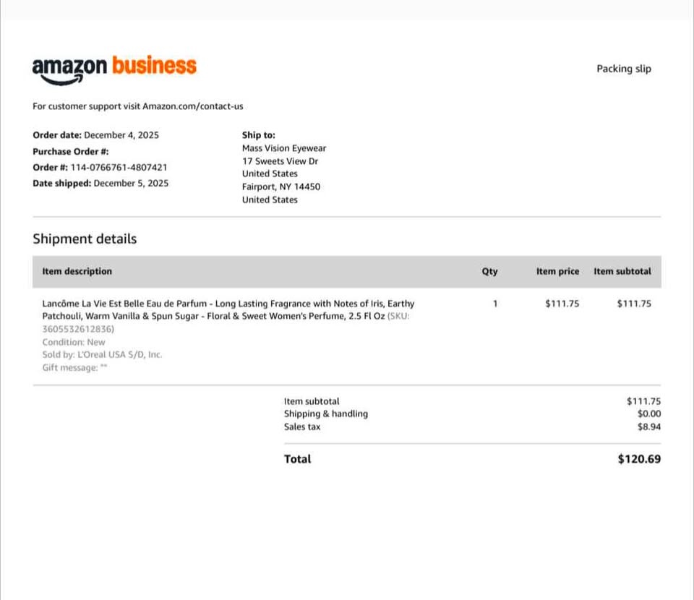This screenshot has width=694, height=600.
Task: Click the Item price column header
Action: 557,271
